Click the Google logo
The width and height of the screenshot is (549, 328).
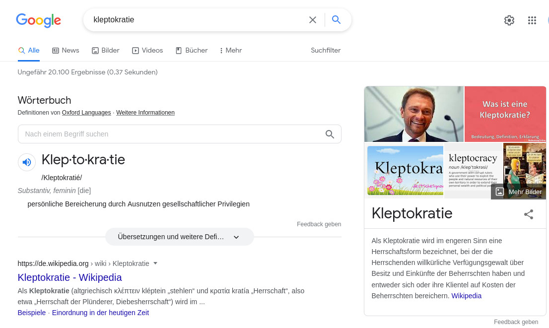tap(38, 21)
